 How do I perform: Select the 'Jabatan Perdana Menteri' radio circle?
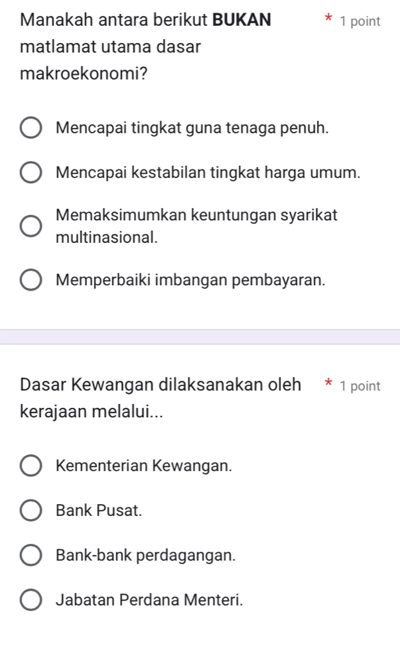pyautogui.click(x=31, y=602)
